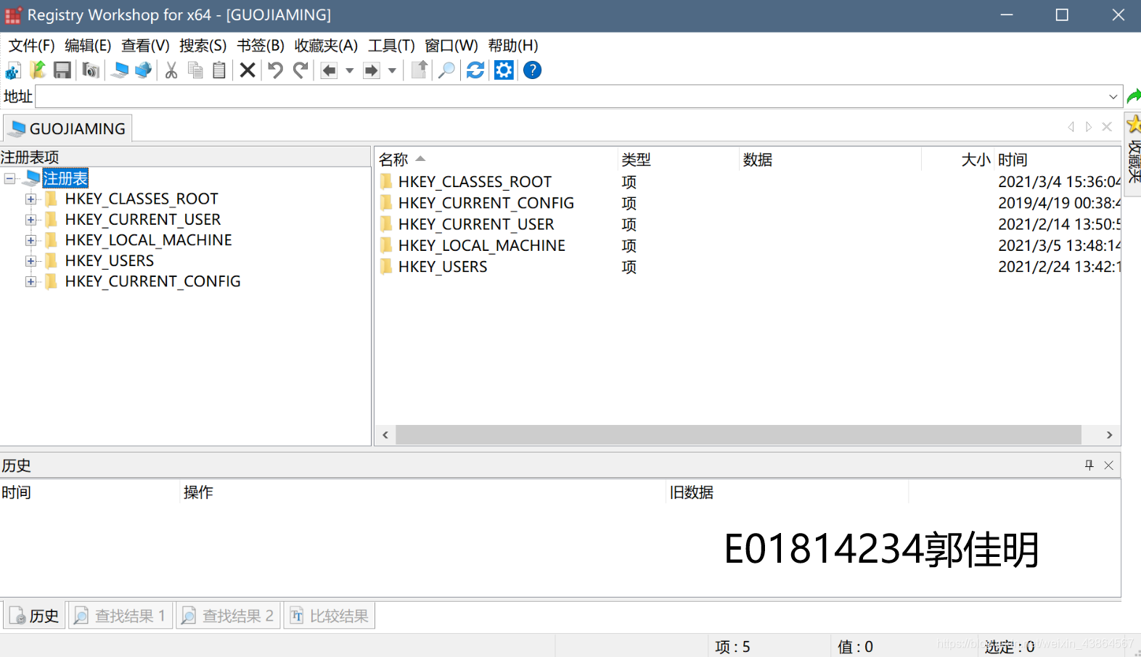The image size is (1141, 657).
Task: Select the GUOJIAMING tab
Action: click(x=68, y=128)
